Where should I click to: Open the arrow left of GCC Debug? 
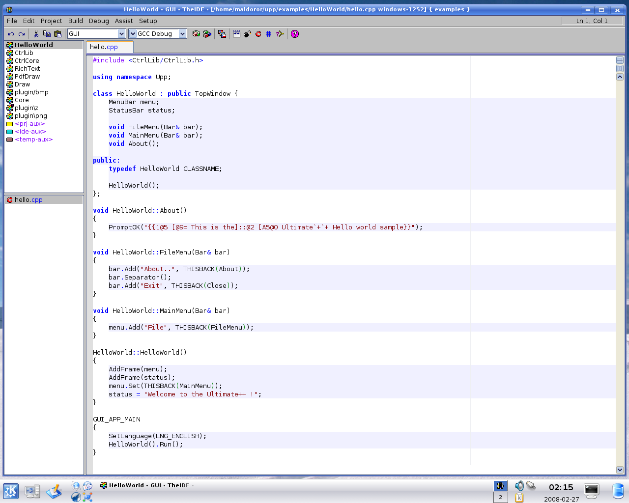coord(133,34)
